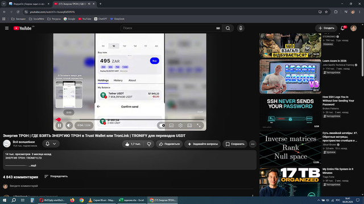This screenshot has width=364, height=204.
Task: View site information icon in address bar
Action: (26, 12)
